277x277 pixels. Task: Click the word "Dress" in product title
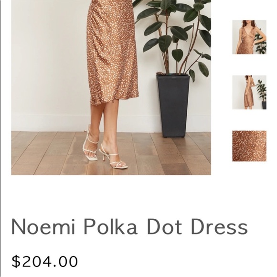coord(219,226)
